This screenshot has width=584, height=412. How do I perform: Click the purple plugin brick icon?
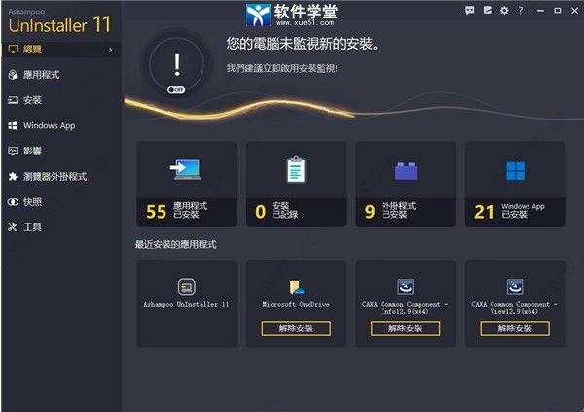coord(406,171)
